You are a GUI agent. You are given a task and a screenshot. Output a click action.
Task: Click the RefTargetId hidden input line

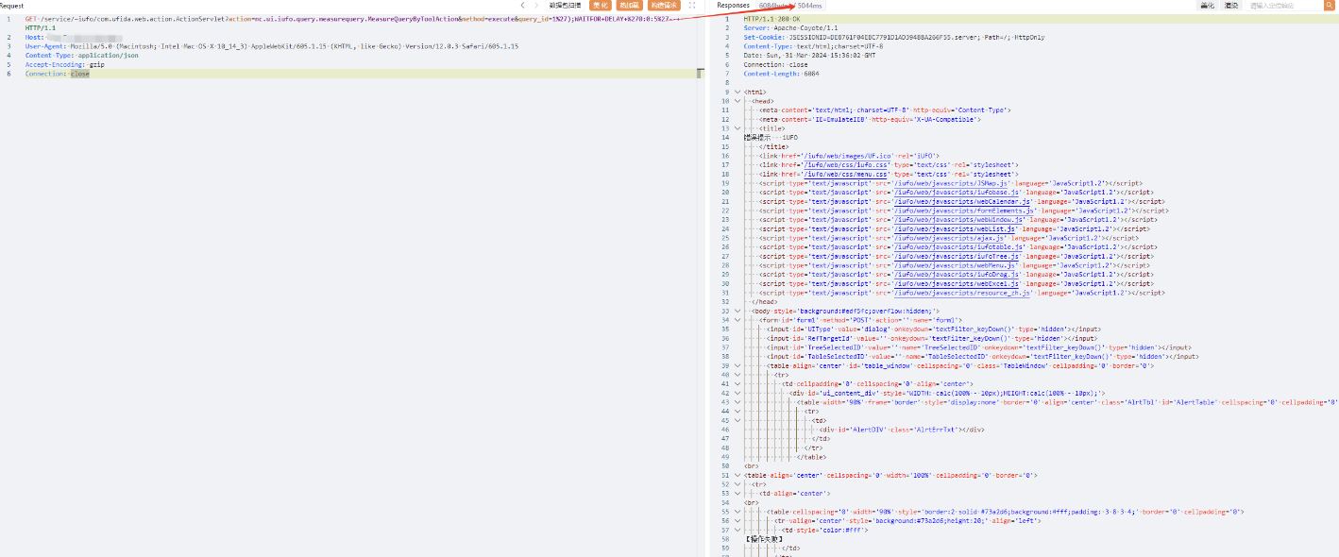[x=933, y=338]
